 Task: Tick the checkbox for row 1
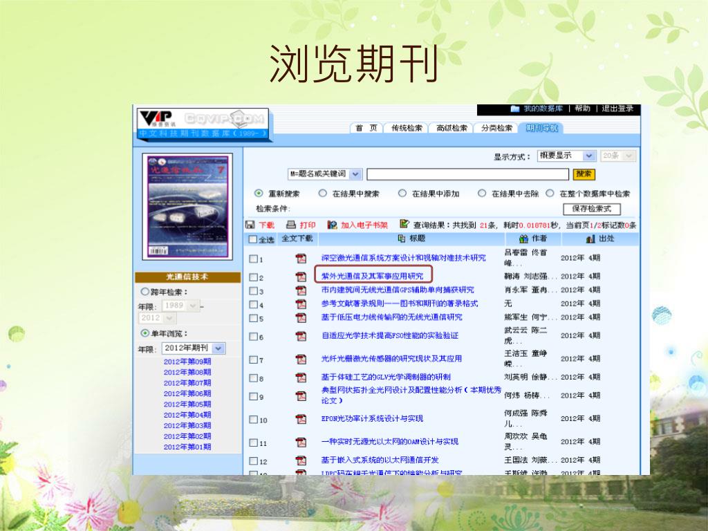(x=254, y=259)
